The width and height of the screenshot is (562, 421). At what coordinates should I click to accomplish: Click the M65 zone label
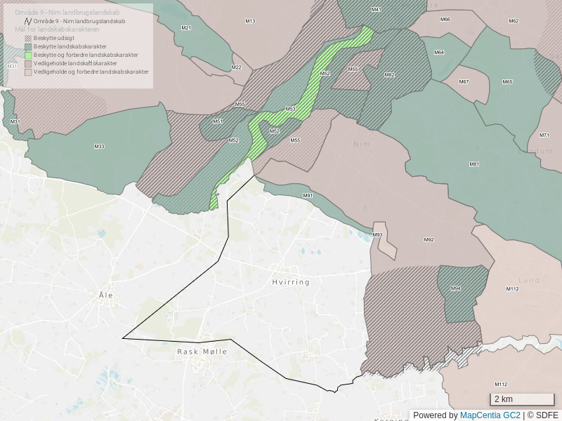(507, 82)
